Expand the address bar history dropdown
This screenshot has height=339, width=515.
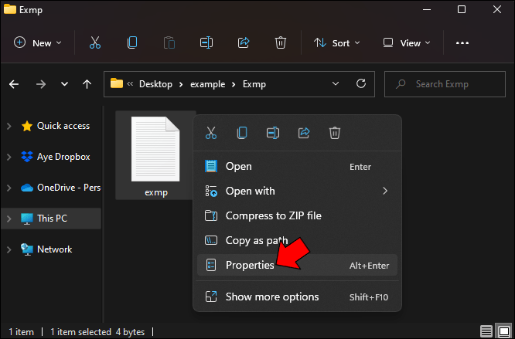click(x=336, y=84)
